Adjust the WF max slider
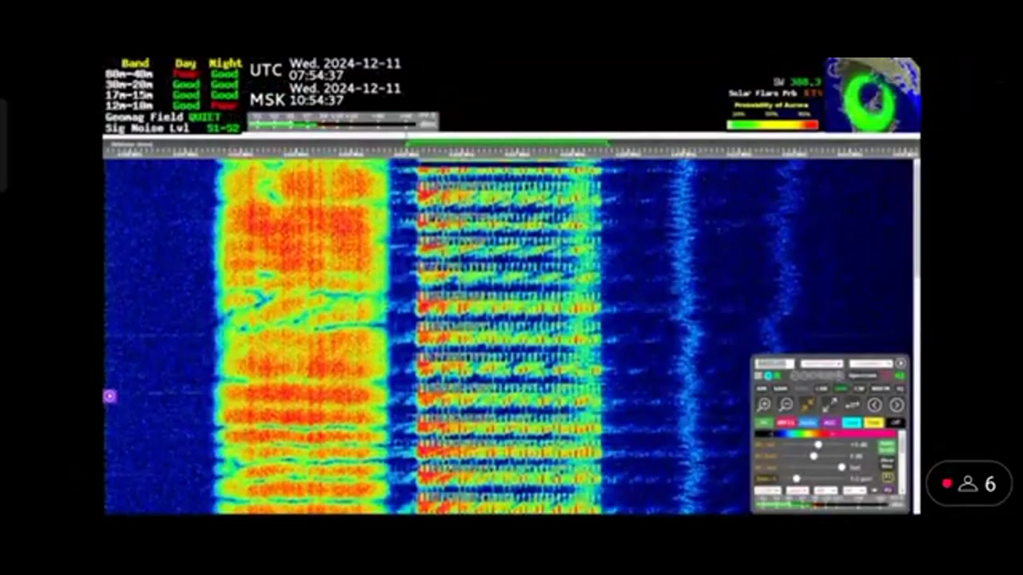 (x=818, y=445)
